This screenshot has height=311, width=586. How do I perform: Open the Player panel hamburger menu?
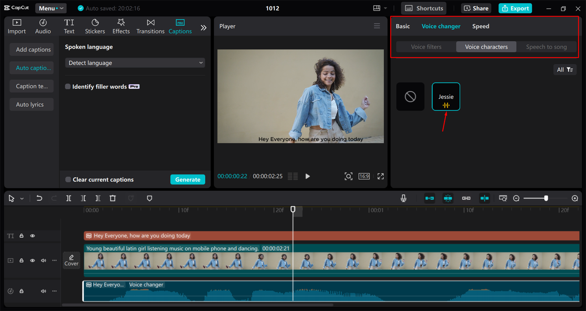377,26
